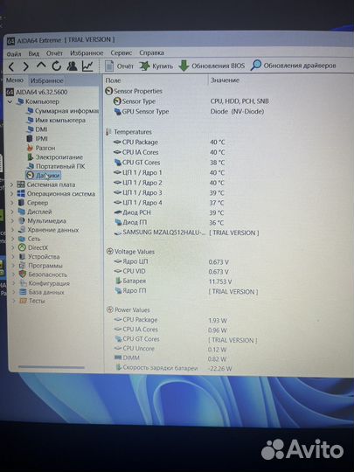The height and width of the screenshot is (472, 354).
Task: Select the Диод ГП row
Action: click(170, 223)
